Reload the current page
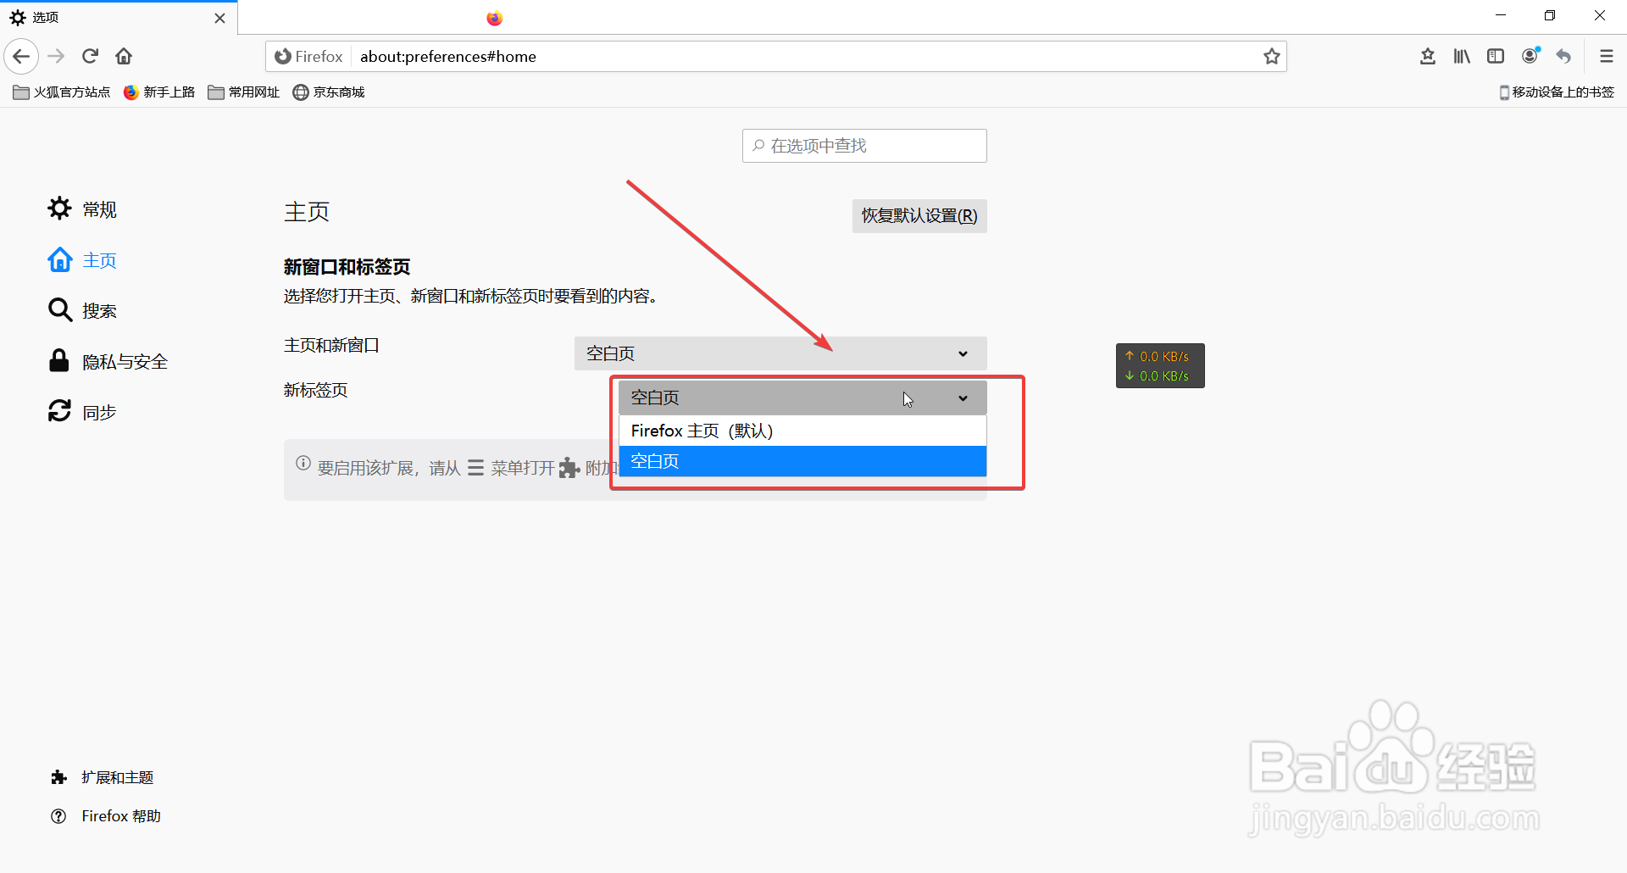The height and width of the screenshot is (873, 1627). pyautogui.click(x=91, y=57)
